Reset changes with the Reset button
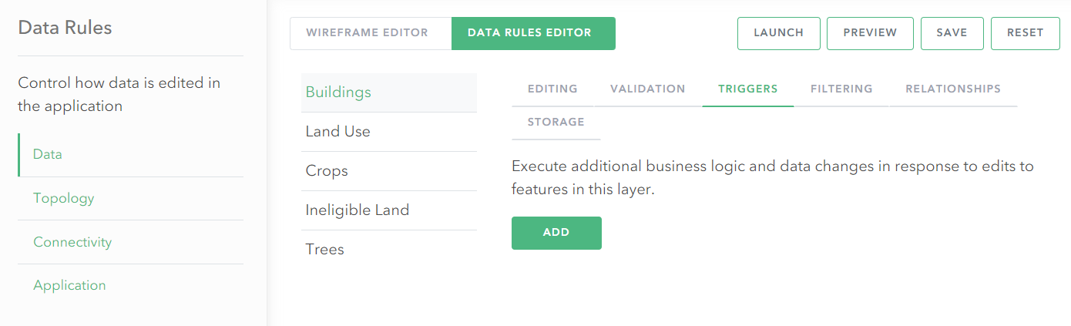 click(1025, 33)
